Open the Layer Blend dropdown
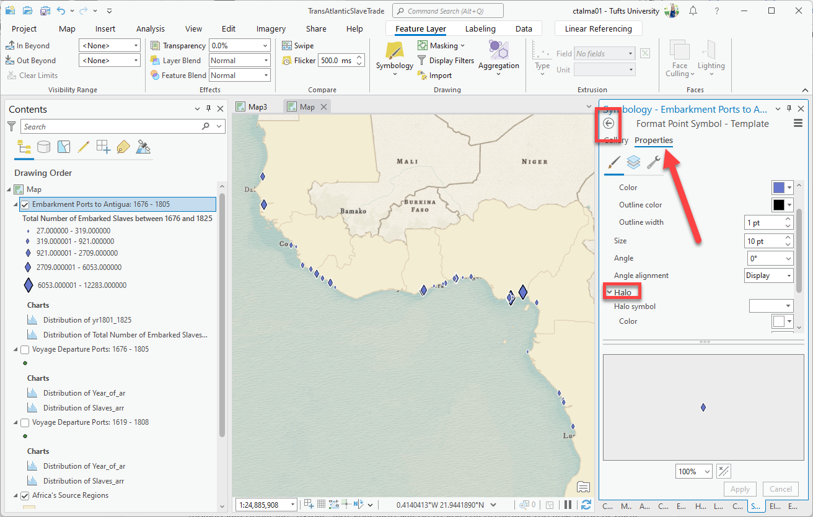 pos(239,61)
